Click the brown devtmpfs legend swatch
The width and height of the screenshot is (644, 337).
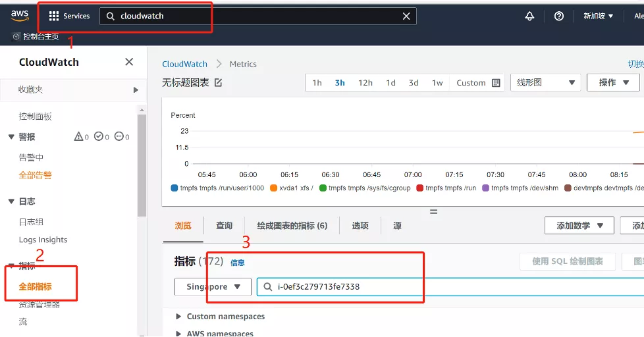(x=568, y=188)
